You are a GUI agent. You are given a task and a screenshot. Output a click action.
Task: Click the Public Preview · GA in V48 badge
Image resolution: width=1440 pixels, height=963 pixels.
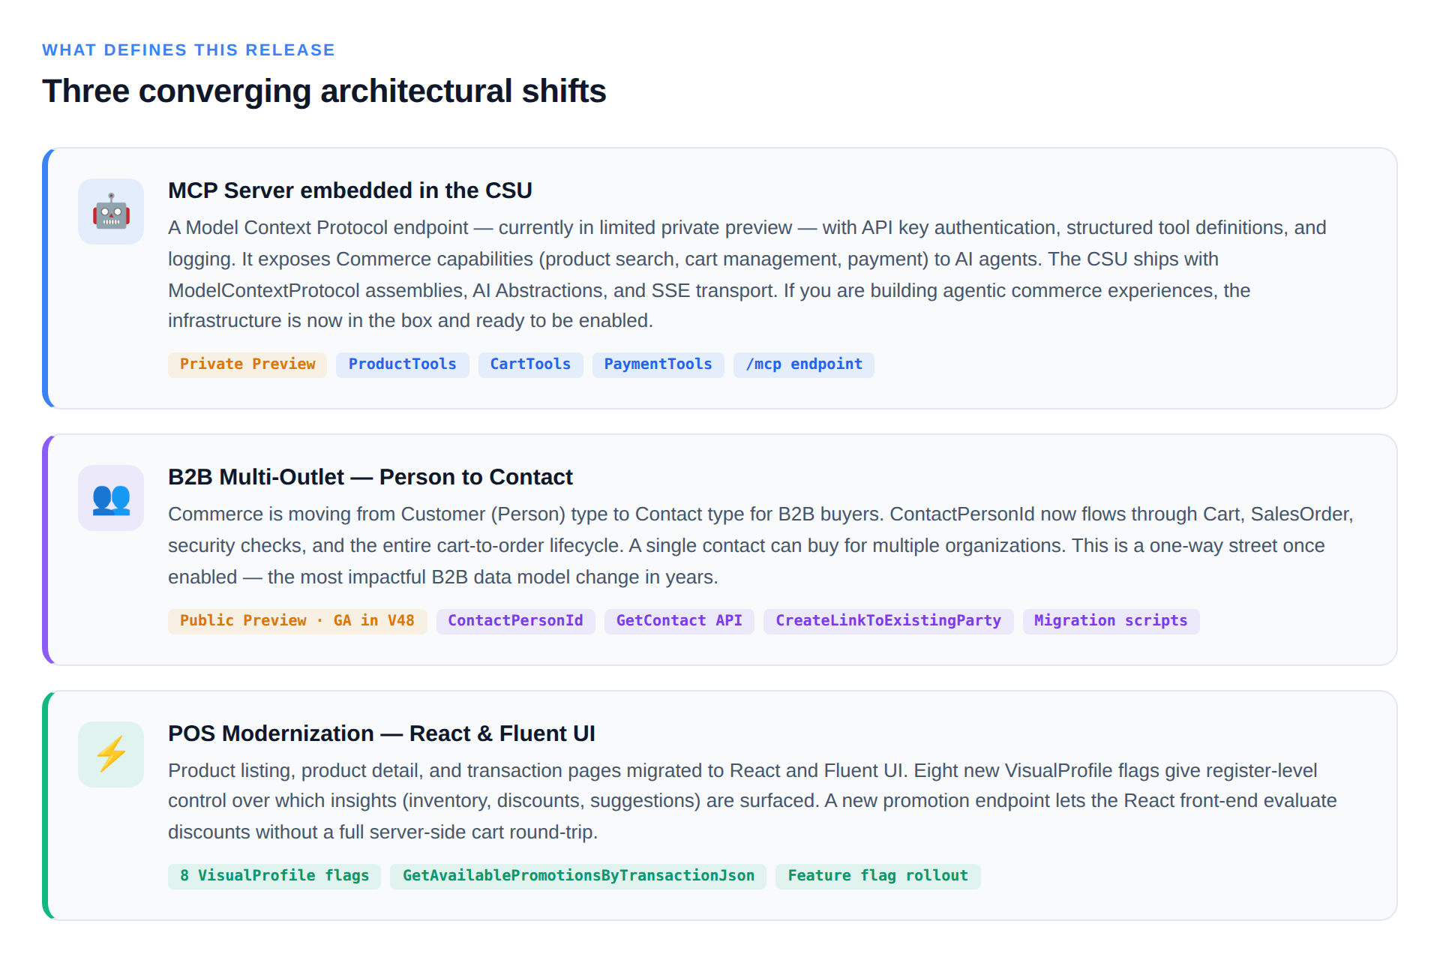[x=298, y=621]
